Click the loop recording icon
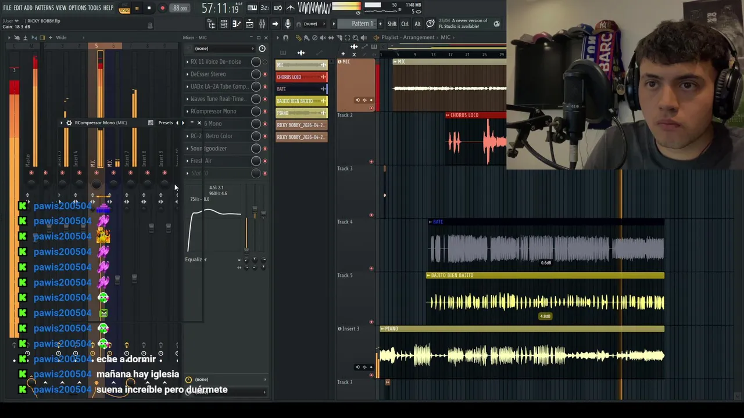744x418 pixels. tap(278, 8)
